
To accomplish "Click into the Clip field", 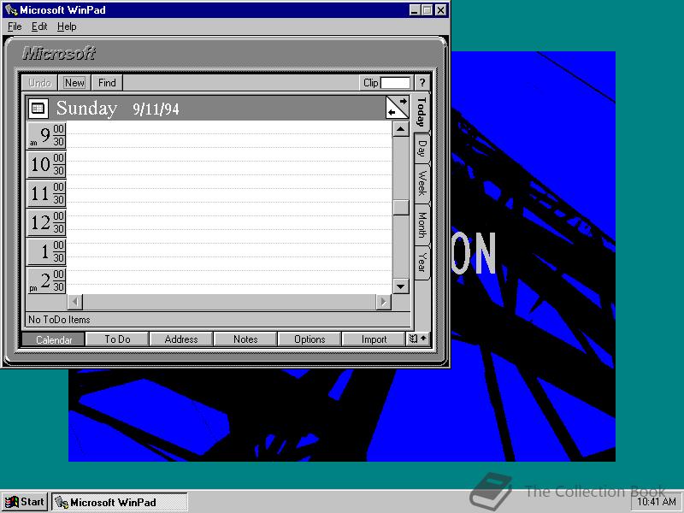I will click(395, 83).
